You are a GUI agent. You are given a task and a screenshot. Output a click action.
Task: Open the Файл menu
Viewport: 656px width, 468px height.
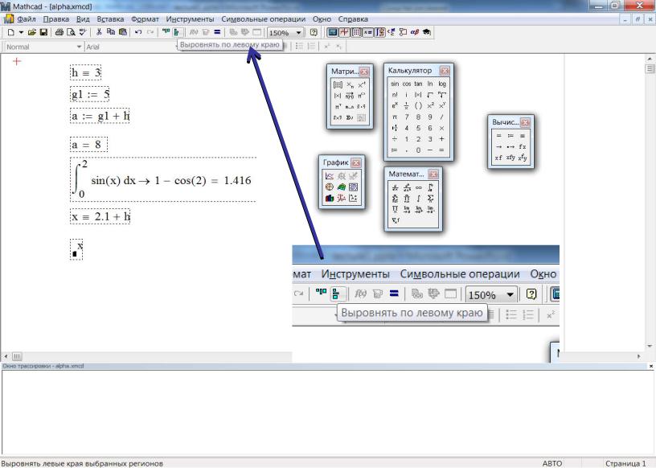pos(27,19)
